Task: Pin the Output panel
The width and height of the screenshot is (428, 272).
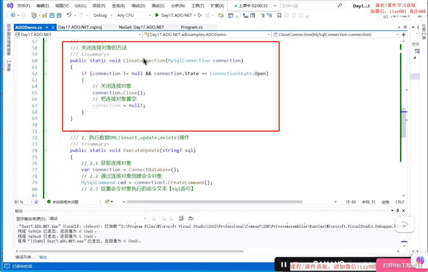Action: point(398,211)
